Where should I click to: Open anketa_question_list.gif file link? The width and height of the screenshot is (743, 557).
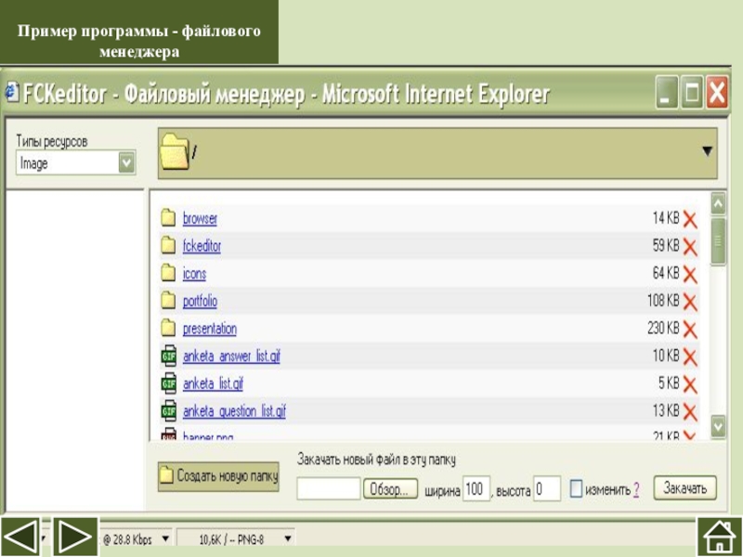point(234,410)
